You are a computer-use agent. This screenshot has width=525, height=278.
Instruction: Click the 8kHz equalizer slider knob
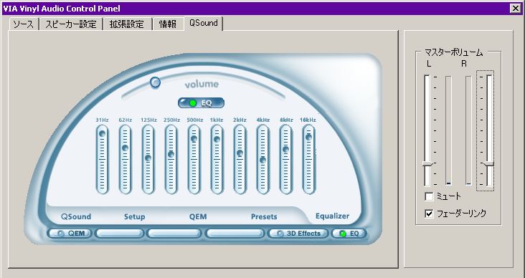click(x=285, y=150)
